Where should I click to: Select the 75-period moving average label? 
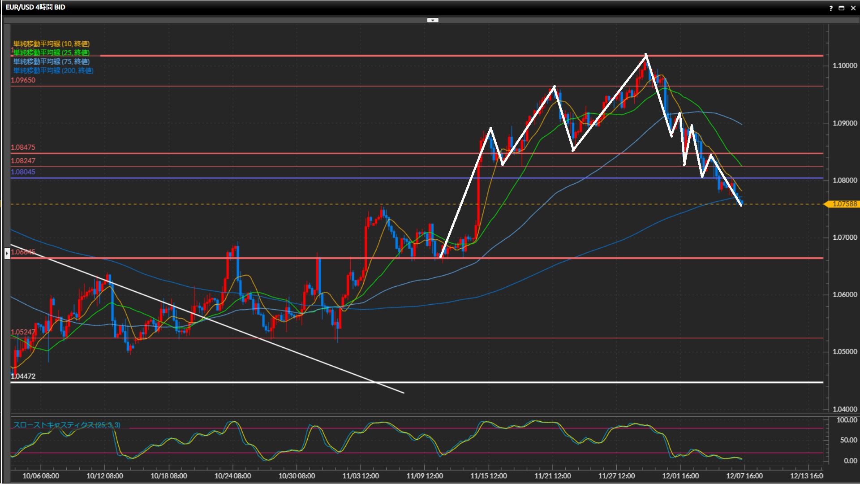coord(52,61)
